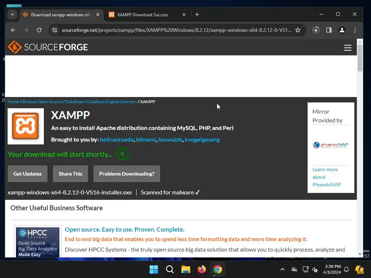Click the green download countdown circle
This screenshot has height=278, width=371.
click(122, 154)
